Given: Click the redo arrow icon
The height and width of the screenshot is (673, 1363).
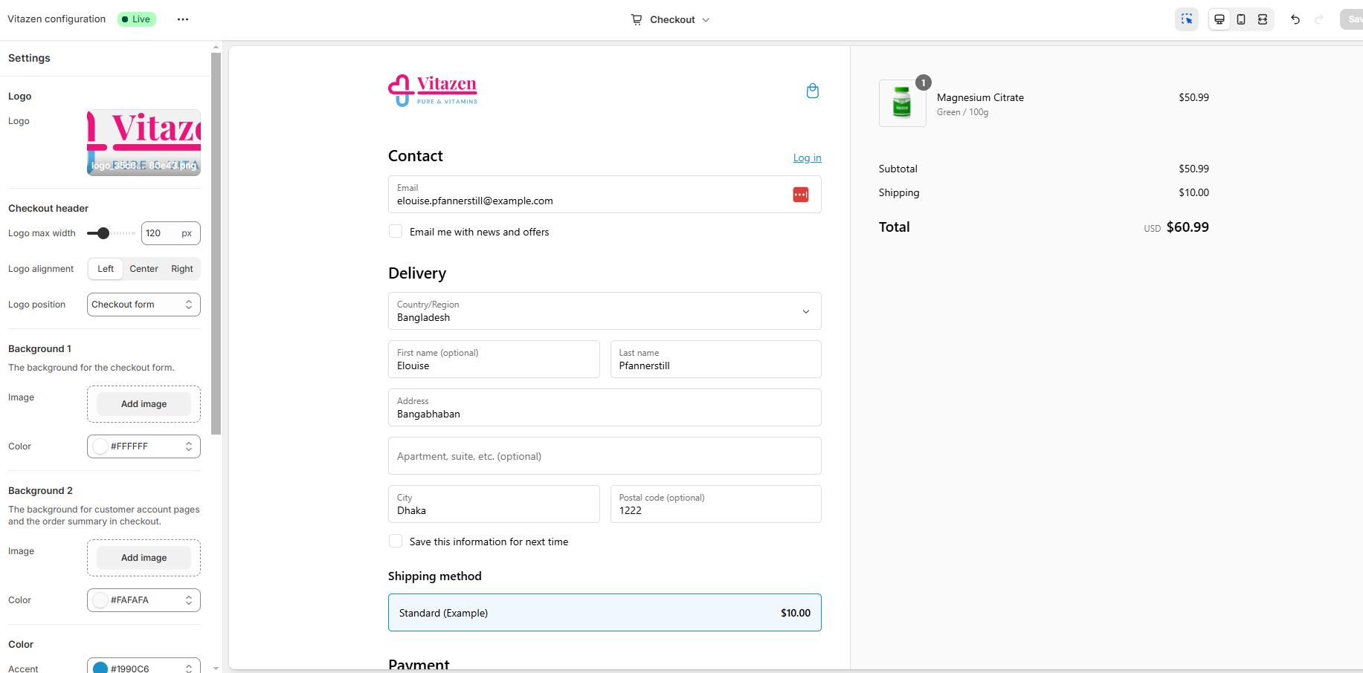Looking at the screenshot, I should coord(1319,19).
